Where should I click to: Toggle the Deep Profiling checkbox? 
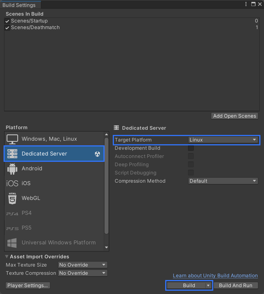pyautogui.click(x=191, y=165)
